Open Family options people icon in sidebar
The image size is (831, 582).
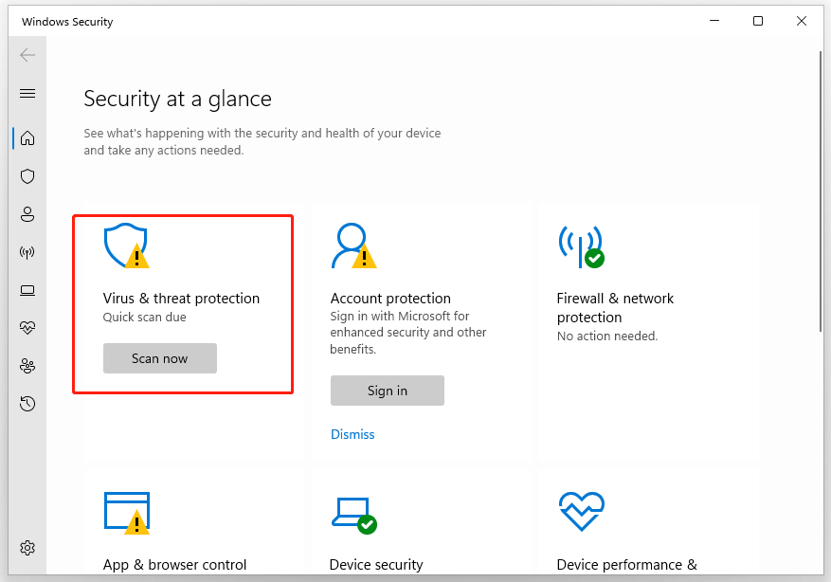(27, 366)
